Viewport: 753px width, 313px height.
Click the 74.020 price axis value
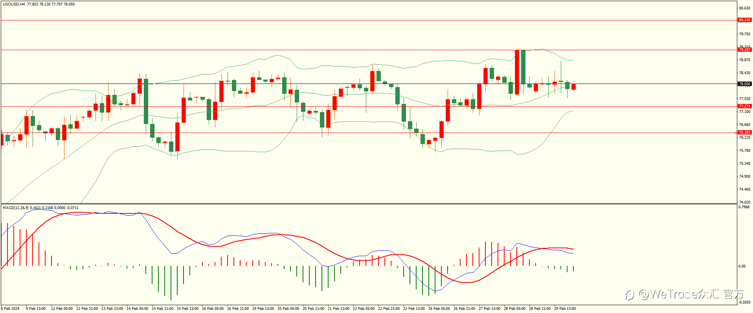pyautogui.click(x=744, y=202)
